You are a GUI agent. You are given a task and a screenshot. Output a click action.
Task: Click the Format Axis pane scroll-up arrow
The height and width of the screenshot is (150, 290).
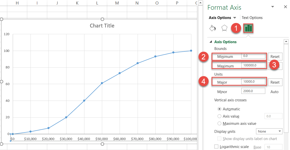click(x=286, y=41)
